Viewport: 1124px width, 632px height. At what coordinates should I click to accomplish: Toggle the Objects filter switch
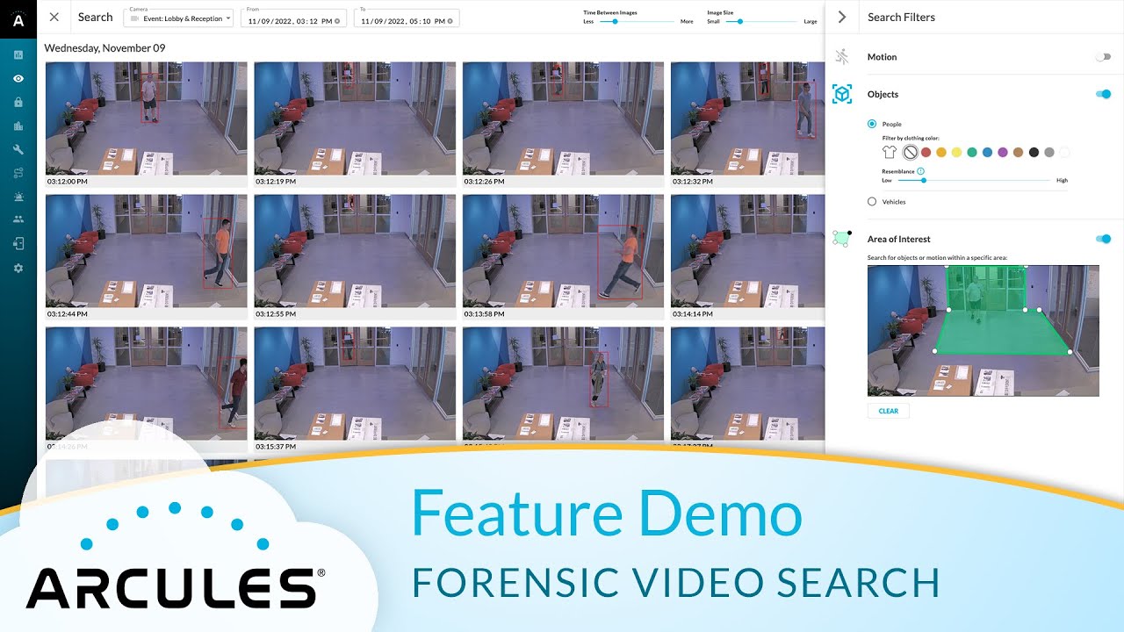1104,94
